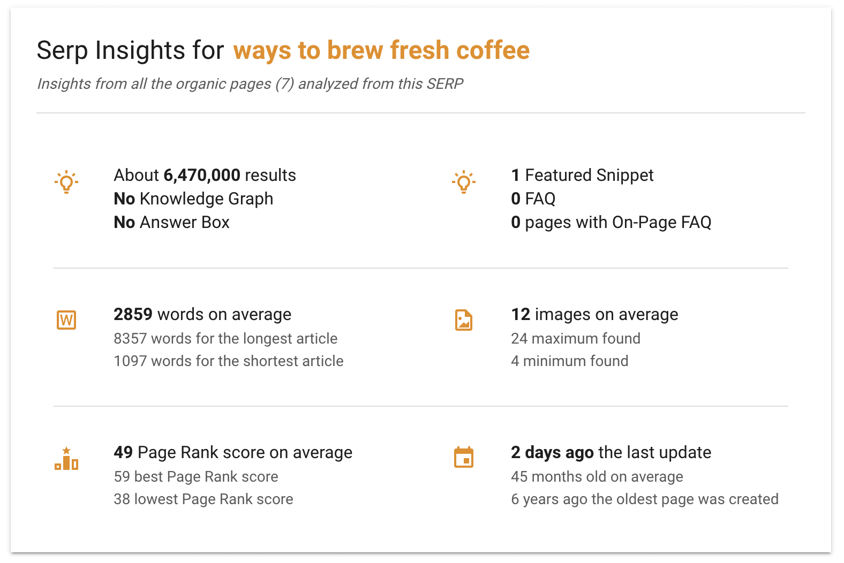Select the 'About 6,470,000 results' line
Image resolution: width=844 pixels, height=563 pixels.
(x=205, y=175)
